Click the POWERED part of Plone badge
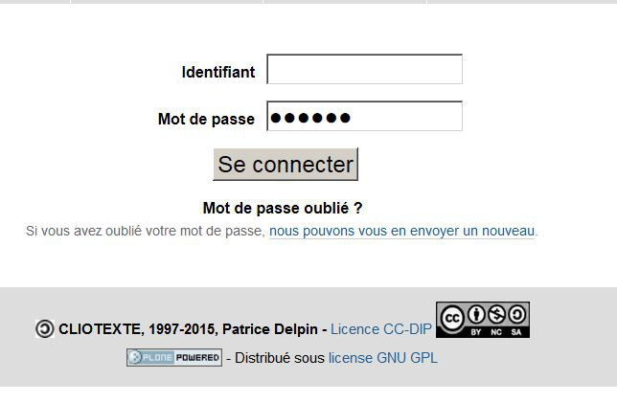 pos(197,357)
